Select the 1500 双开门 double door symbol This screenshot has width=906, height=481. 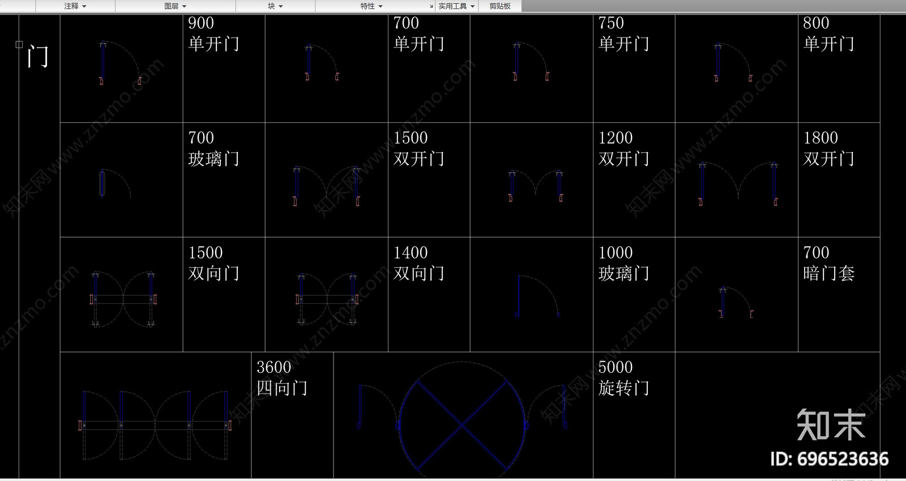coord(326,186)
